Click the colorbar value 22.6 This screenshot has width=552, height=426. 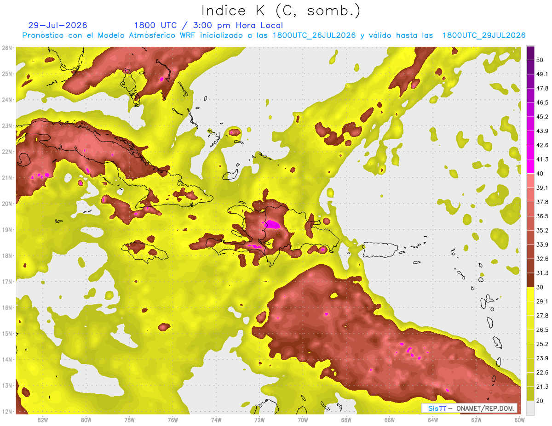coord(542,372)
